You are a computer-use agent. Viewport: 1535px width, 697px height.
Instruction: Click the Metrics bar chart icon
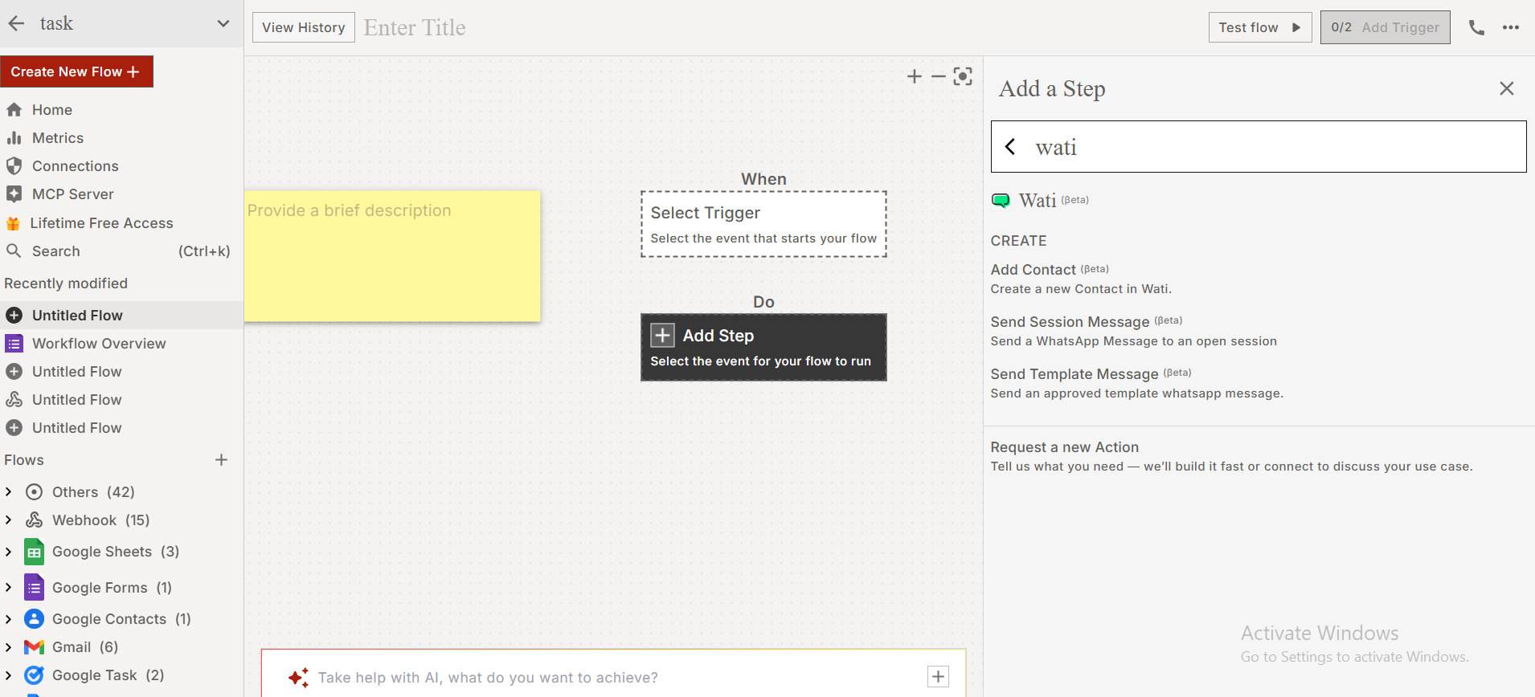pyautogui.click(x=14, y=138)
